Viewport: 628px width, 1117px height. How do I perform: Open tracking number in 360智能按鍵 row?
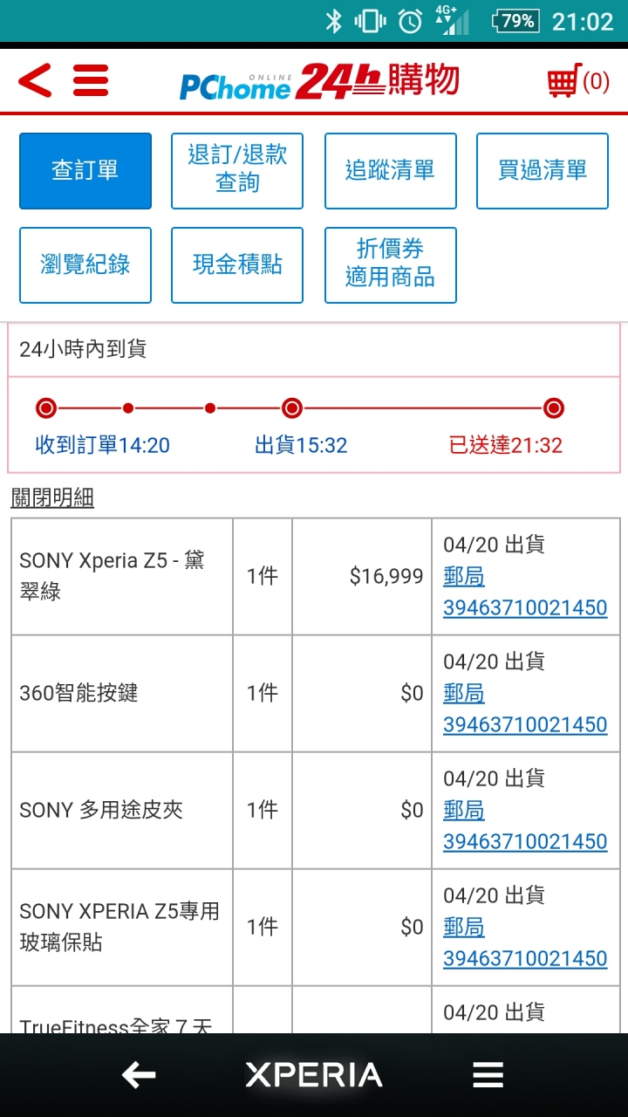point(525,724)
